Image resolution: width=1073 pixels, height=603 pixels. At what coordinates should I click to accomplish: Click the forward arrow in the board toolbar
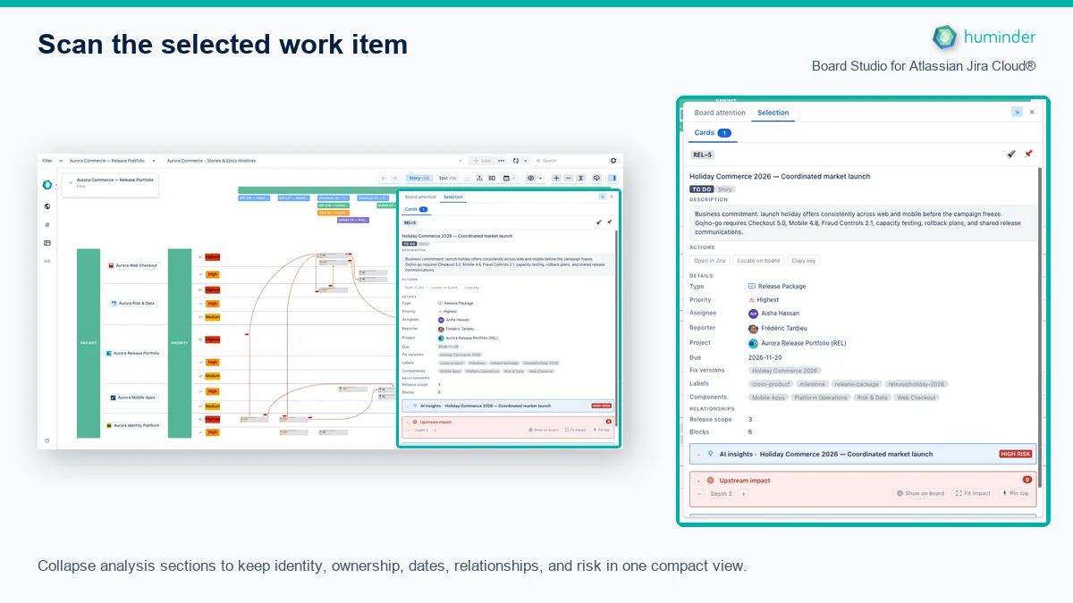coord(395,178)
